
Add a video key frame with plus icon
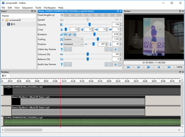point(115,49)
